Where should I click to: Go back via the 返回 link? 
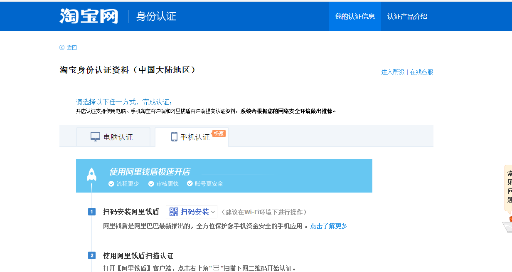71,47
